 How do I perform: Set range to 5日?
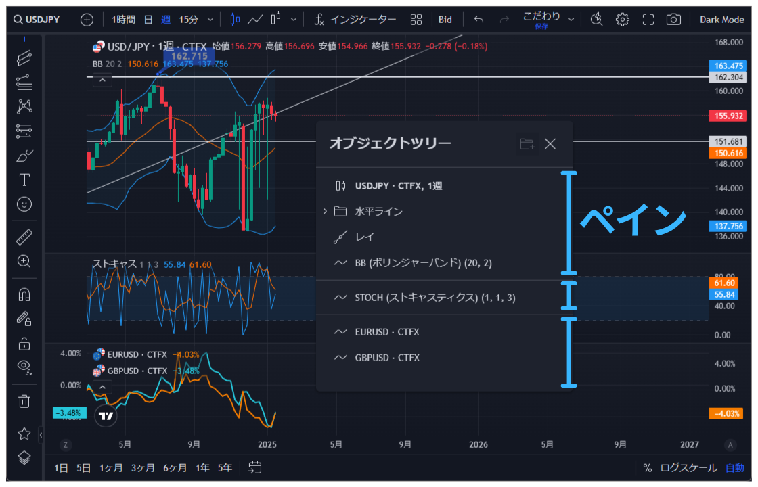[84, 467]
